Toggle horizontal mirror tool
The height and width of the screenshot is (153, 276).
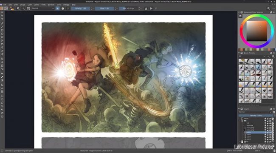(146, 8)
